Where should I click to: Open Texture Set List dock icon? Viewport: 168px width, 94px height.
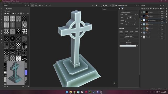166,9
